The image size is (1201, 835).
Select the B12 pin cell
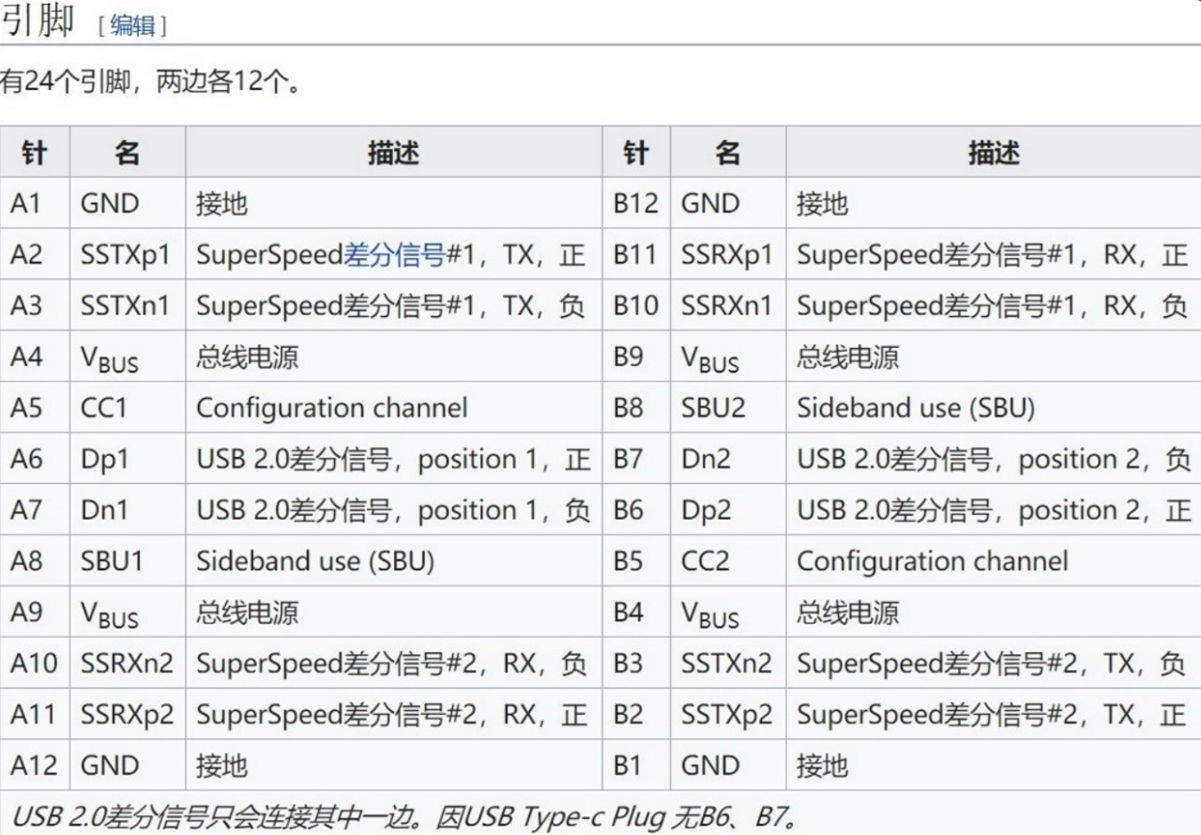[636, 204]
